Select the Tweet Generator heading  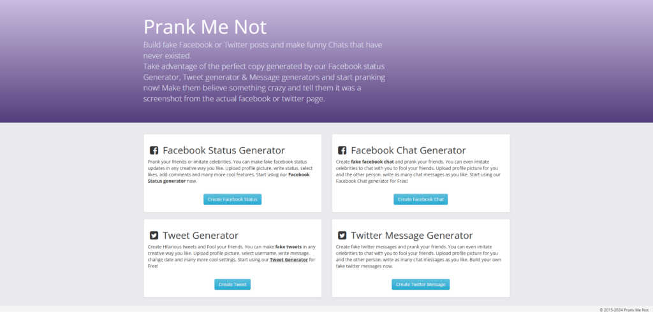(200, 236)
